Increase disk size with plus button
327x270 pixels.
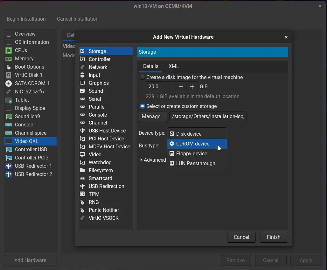click(x=192, y=87)
